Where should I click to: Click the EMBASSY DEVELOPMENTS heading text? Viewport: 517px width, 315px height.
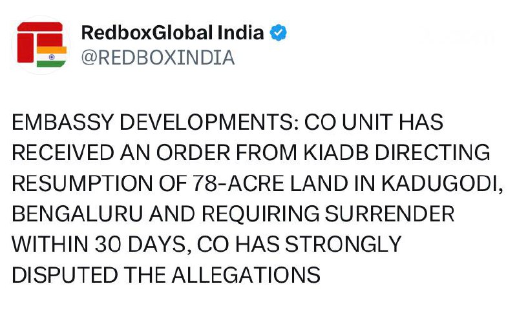155,122
